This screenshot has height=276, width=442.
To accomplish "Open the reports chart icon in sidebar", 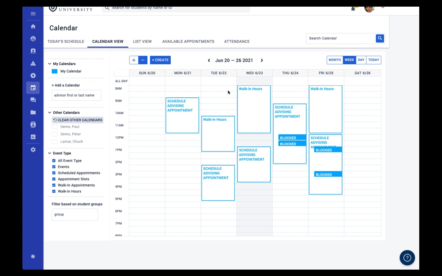I will point(33,137).
